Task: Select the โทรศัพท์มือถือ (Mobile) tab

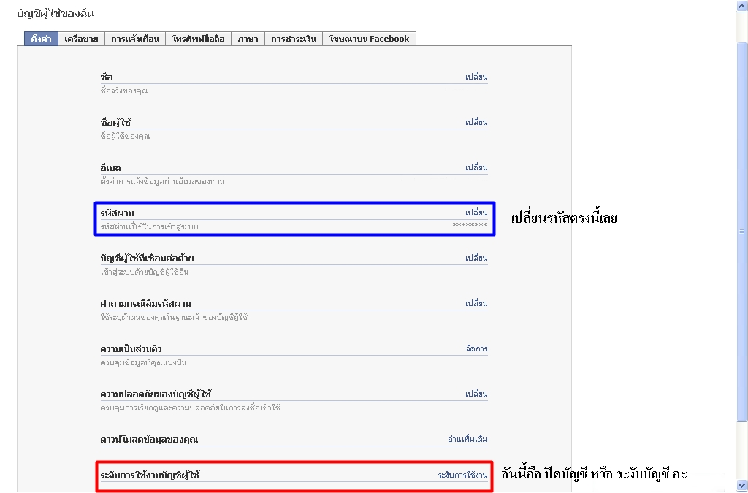Action: click(199, 39)
